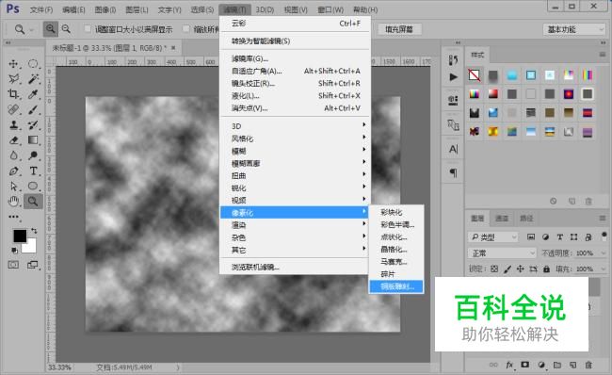Swap foreground and background colors arrow

tap(34, 231)
